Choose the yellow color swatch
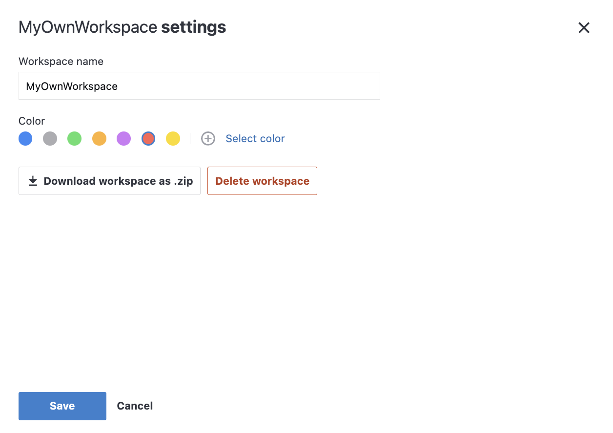The image size is (613, 433). [173, 138]
